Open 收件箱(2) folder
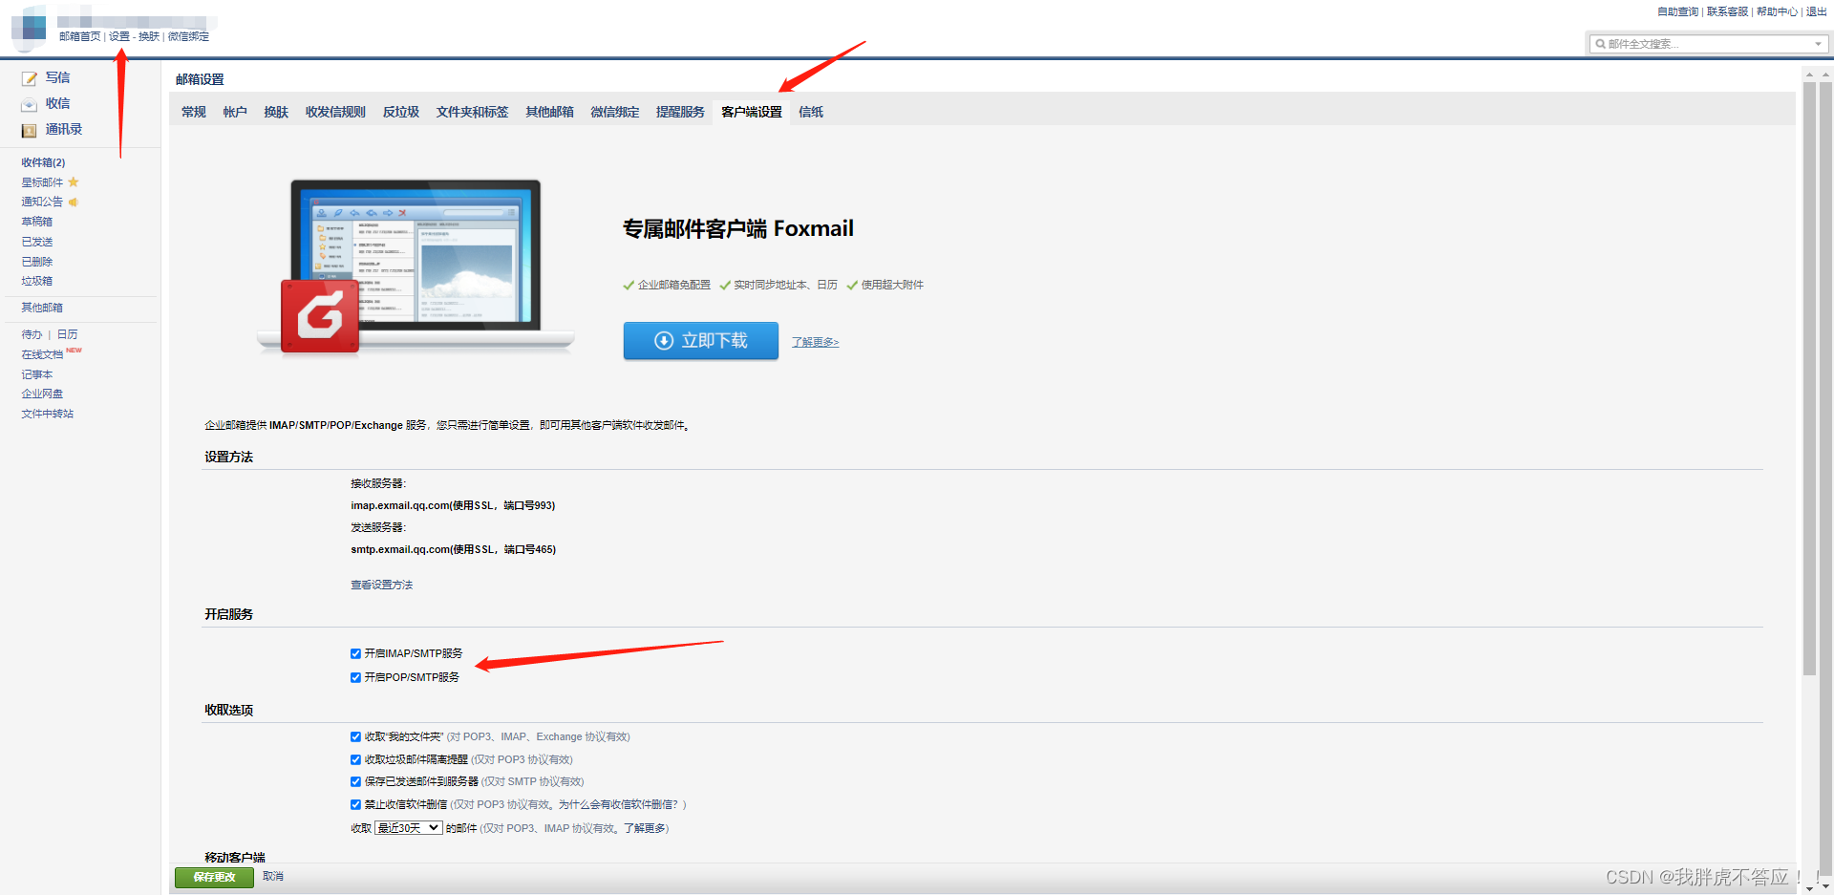Viewport: 1834px width, 895px height. [43, 162]
